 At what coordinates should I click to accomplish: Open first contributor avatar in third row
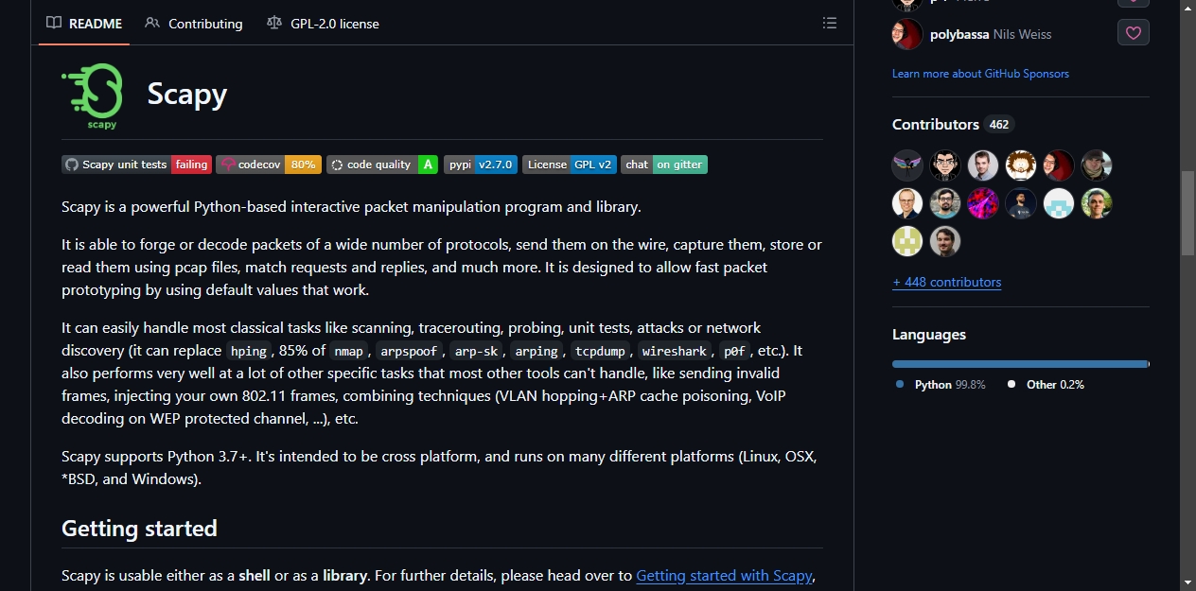coord(907,241)
